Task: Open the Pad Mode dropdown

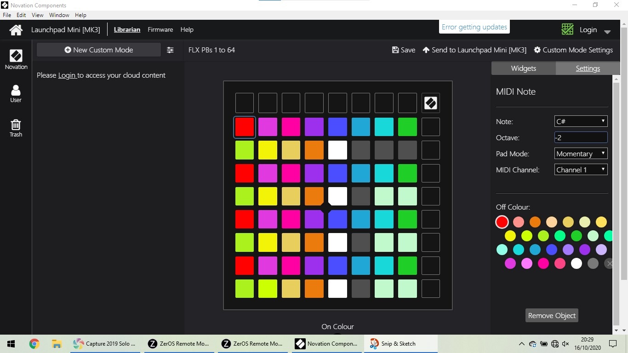Action: coord(581,154)
